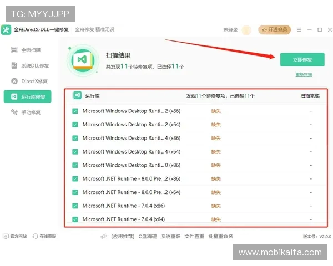Screen dimensions: 333x266
Task: Click 缺失 status of .NET 8.0.0 Pre...2 (x86)
Action: click(216, 179)
